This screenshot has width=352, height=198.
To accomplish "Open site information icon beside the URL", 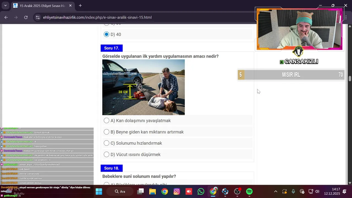I will 38,17.
